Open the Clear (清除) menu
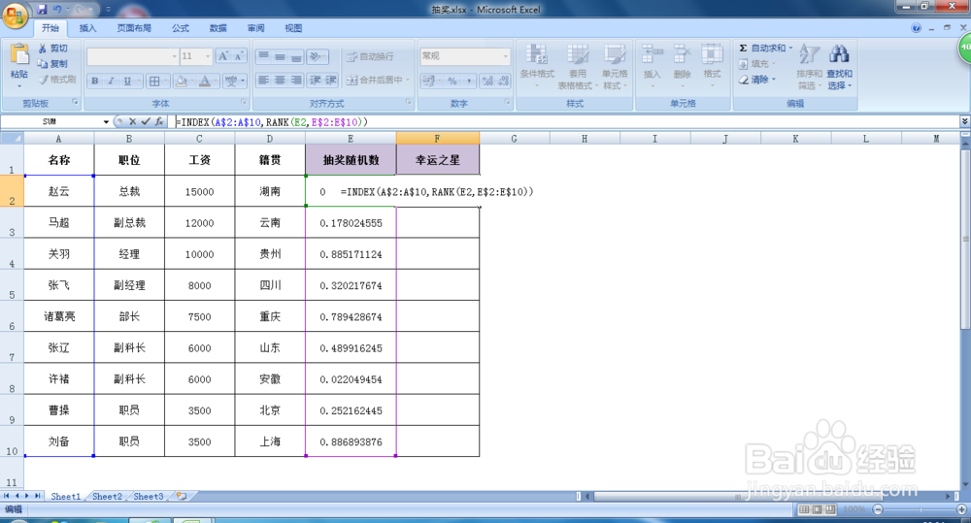The width and height of the screenshot is (971, 523). coord(757,80)
